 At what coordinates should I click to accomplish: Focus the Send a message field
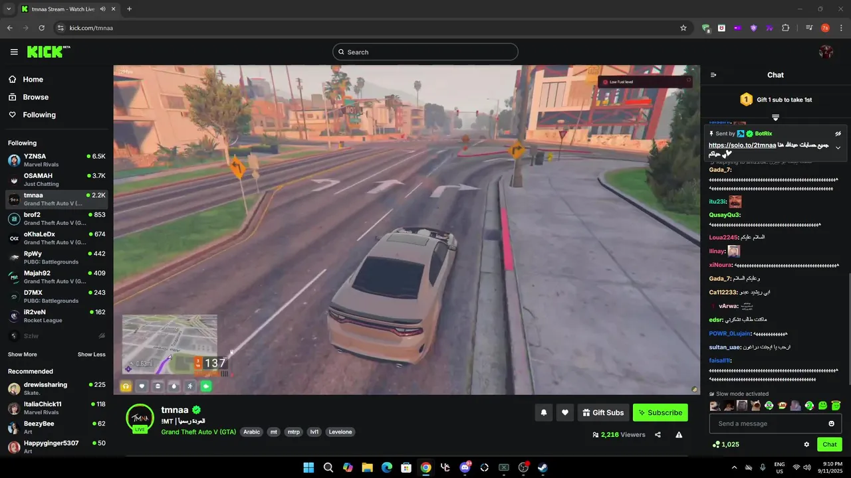[775, 424]
